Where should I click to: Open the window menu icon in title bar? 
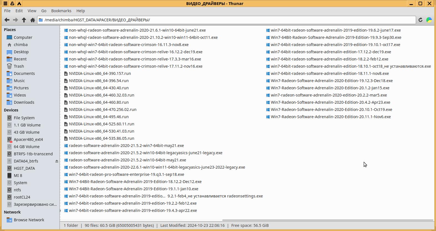coord(5,4)
